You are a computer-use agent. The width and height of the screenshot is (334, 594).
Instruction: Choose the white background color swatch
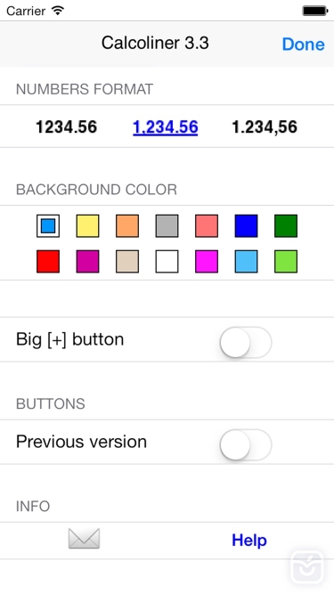167,262
